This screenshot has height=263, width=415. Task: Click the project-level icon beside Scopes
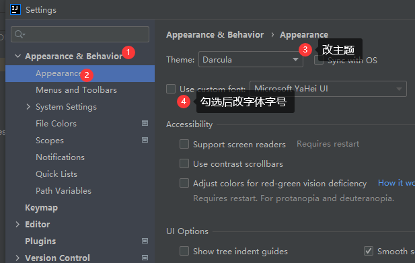pos(145,140)
